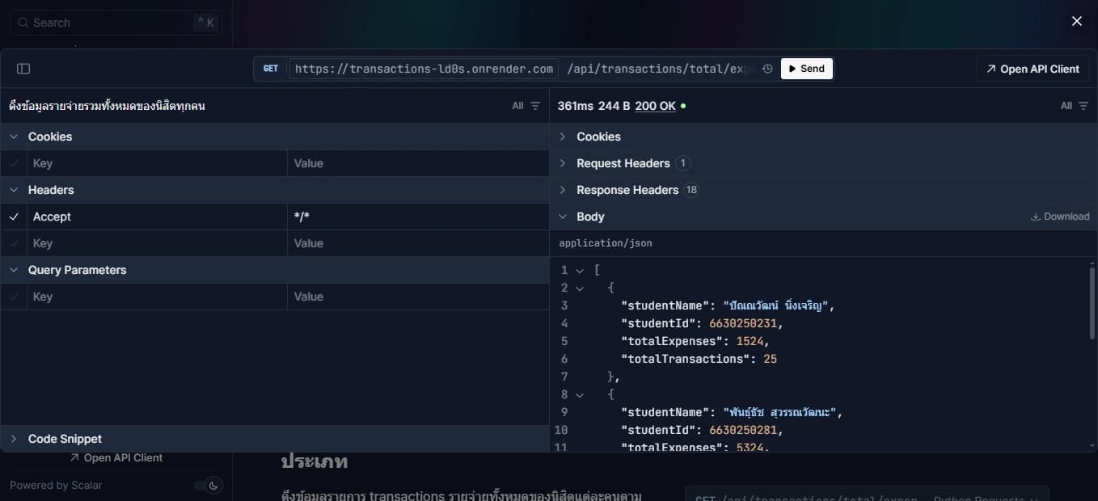Image resolution: width=1098 pixels, height=501 pixels.
Task: Open the request history clock icon
Action: (766, 69)
